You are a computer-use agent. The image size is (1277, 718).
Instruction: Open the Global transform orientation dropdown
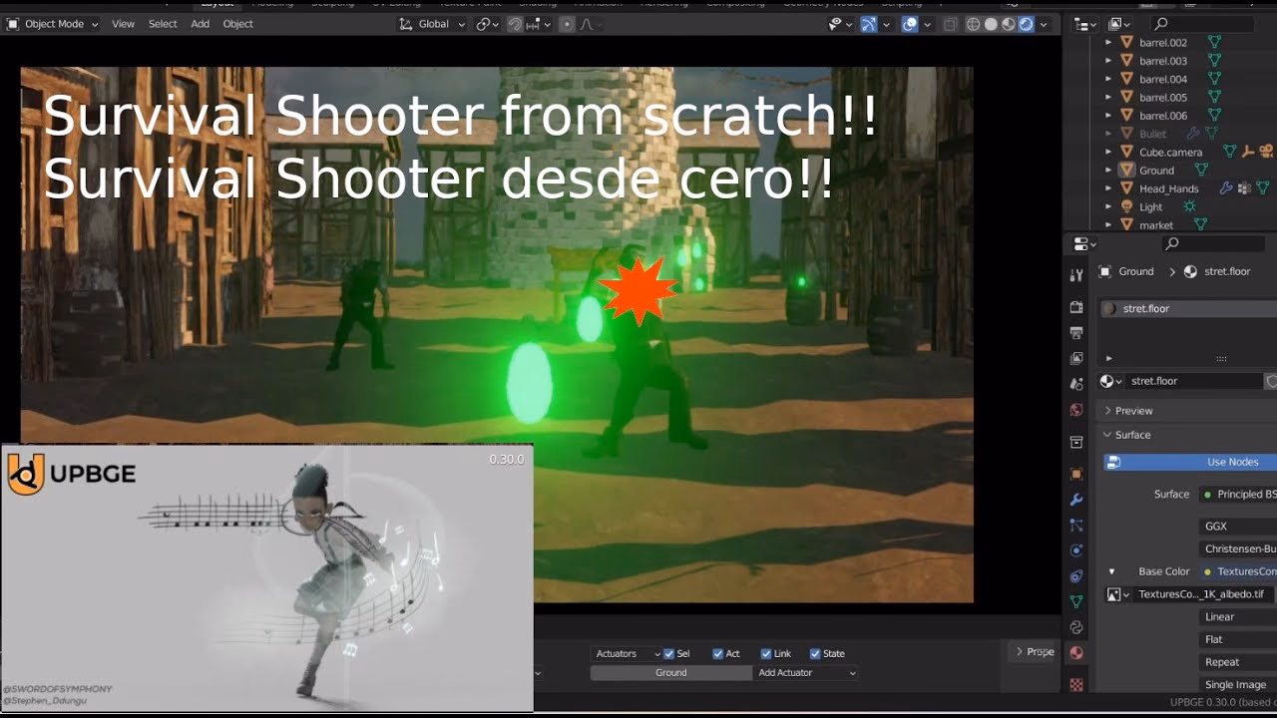pos(433,24)
